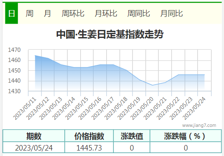
Task: Click the 2023/05/24 last chart point
Action: click(x=205, y=75)
